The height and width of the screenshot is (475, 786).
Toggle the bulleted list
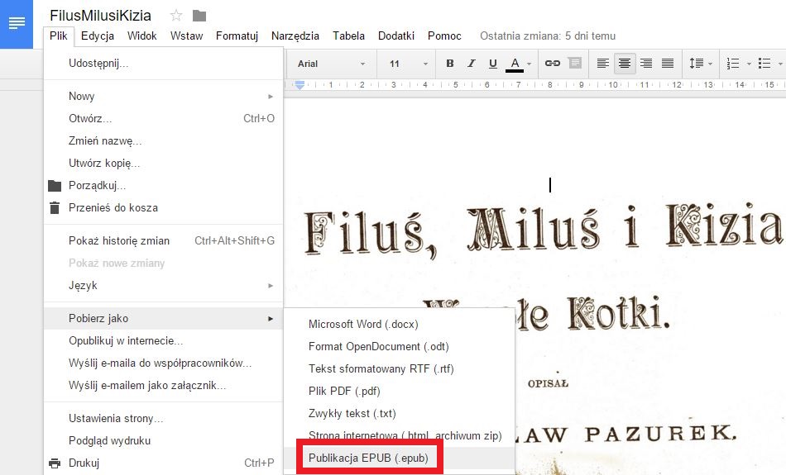764,63
